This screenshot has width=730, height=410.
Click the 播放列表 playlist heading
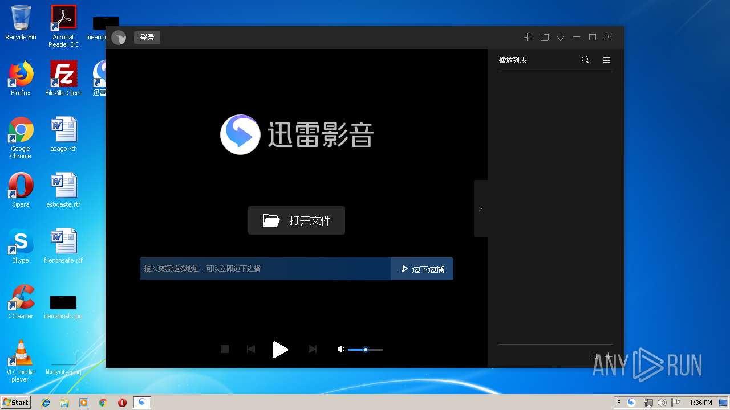coord(513,60)
